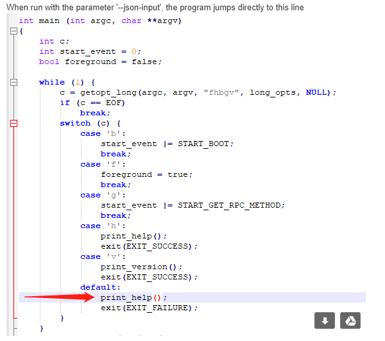Click the Google Drive save icon
Image resolution: width=385 pixels, height=341 pixels.
pos(350,320)
